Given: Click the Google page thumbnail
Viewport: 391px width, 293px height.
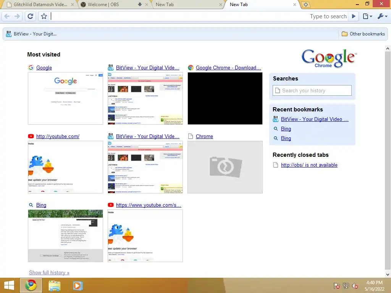Looking at the screenshot, I should [x=65, y=98].
